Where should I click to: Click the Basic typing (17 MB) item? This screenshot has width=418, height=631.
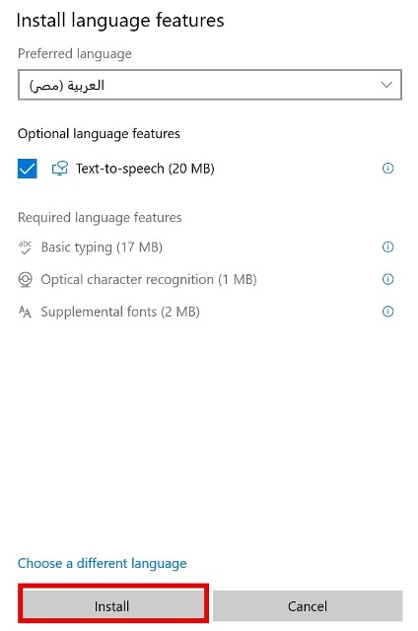tap(102, 247)
